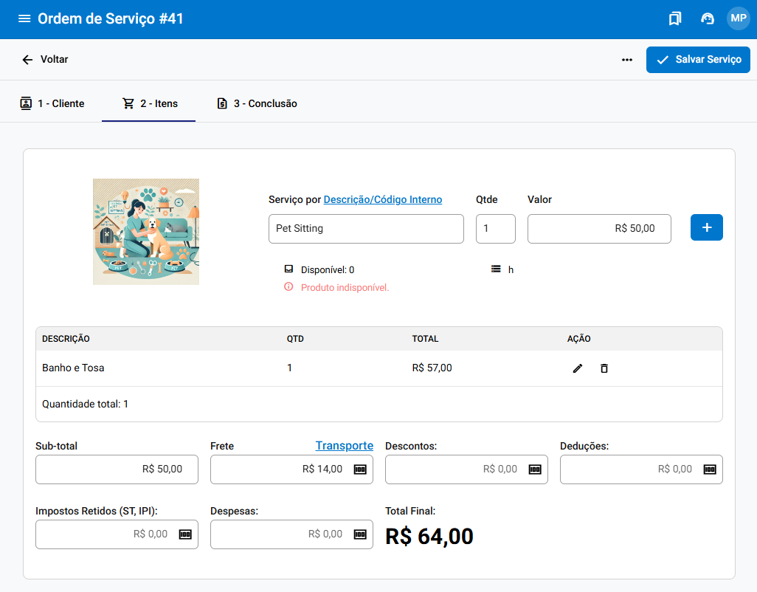Open calculator for Impostos Retidos field
Viewport: 757px width, 592px height.
[x=185, y=534]
